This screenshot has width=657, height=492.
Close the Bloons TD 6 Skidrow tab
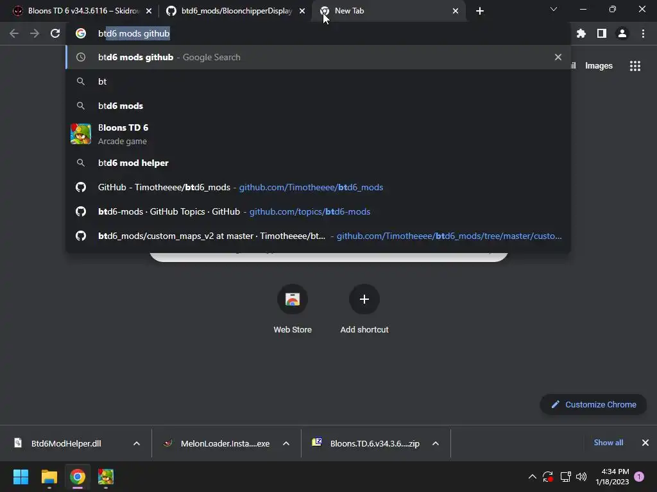(x=149, y=11)
